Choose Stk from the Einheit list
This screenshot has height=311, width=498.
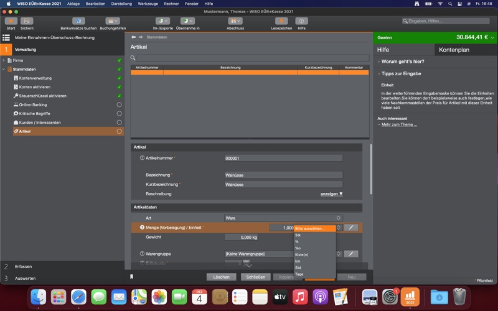pos(315,235)
